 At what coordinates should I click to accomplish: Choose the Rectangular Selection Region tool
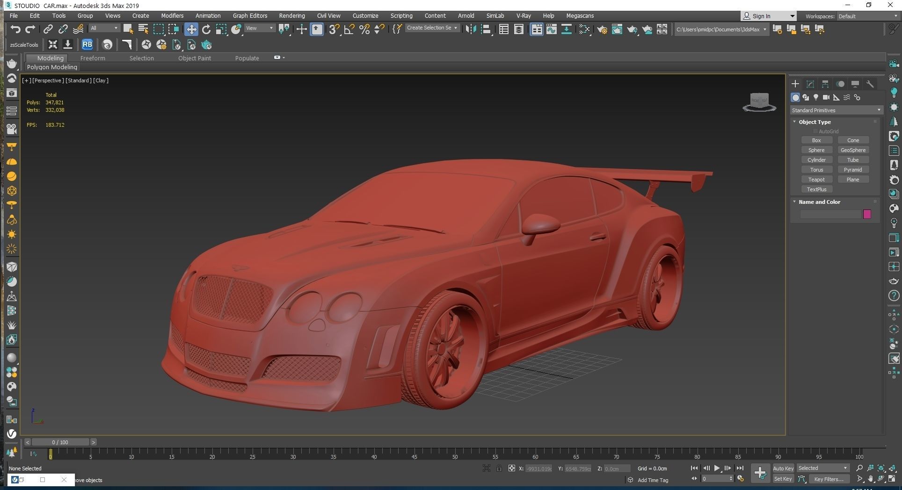(159, 29)
